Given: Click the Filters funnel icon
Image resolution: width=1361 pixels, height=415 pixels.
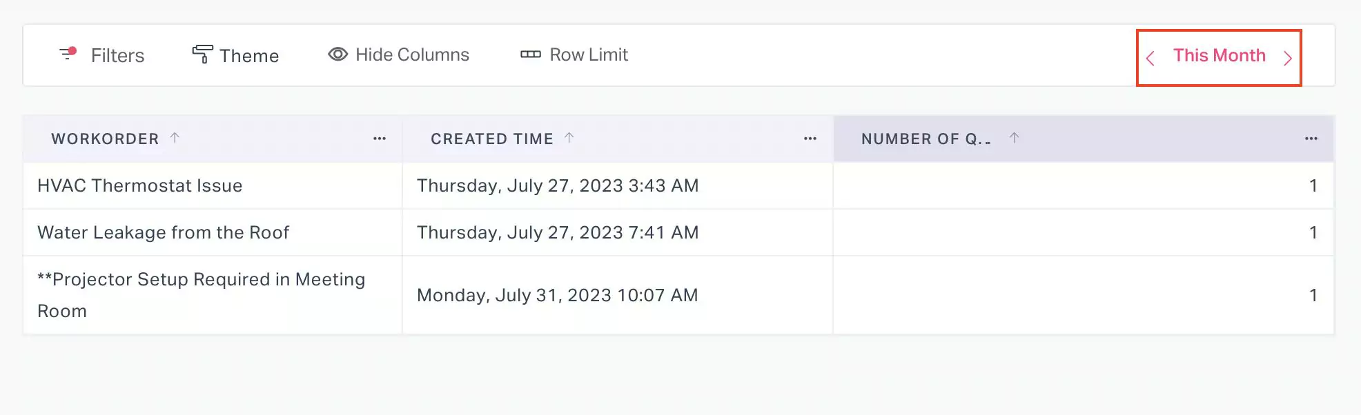Looking at the screenshot, I should pyautogui.click(x=68, y=54).
